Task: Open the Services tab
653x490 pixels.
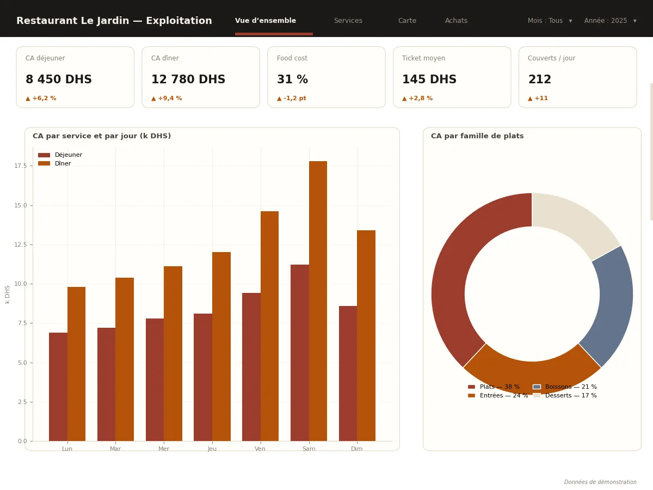Action: (348, 21)
